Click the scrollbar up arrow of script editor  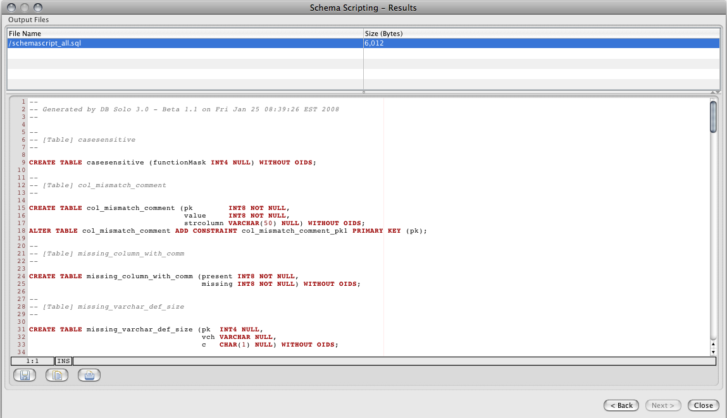(713, 344)
